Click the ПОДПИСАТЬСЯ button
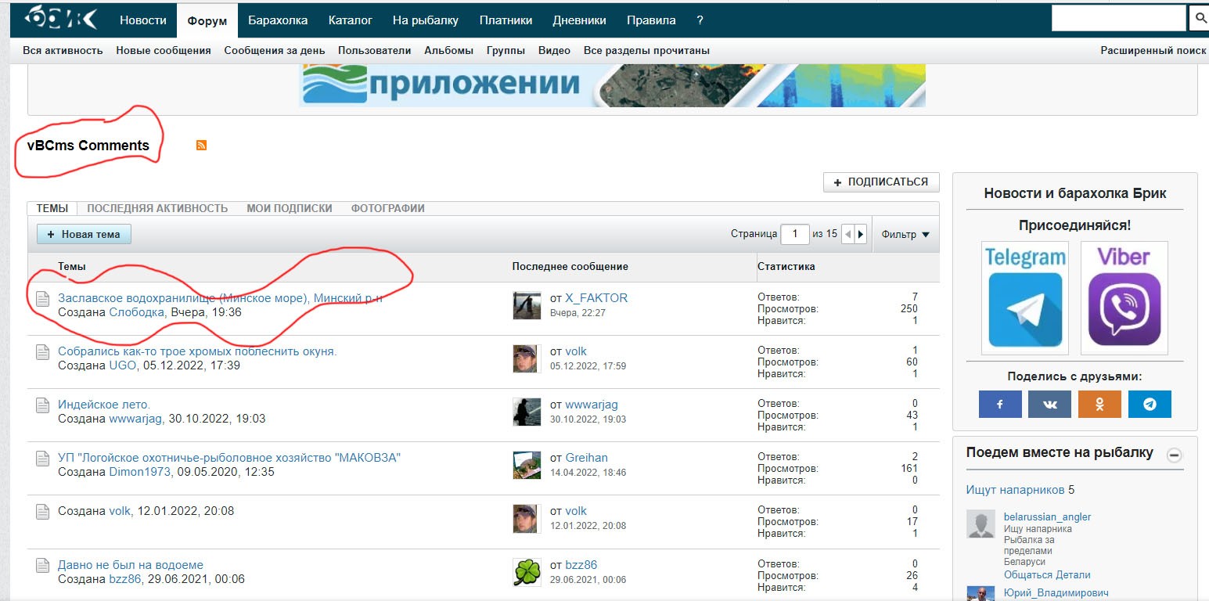Screen dimensions: 1209x601 tap(881, 182)
